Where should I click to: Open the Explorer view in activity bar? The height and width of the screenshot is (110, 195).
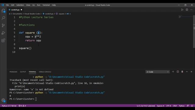(x=3, y=11)
